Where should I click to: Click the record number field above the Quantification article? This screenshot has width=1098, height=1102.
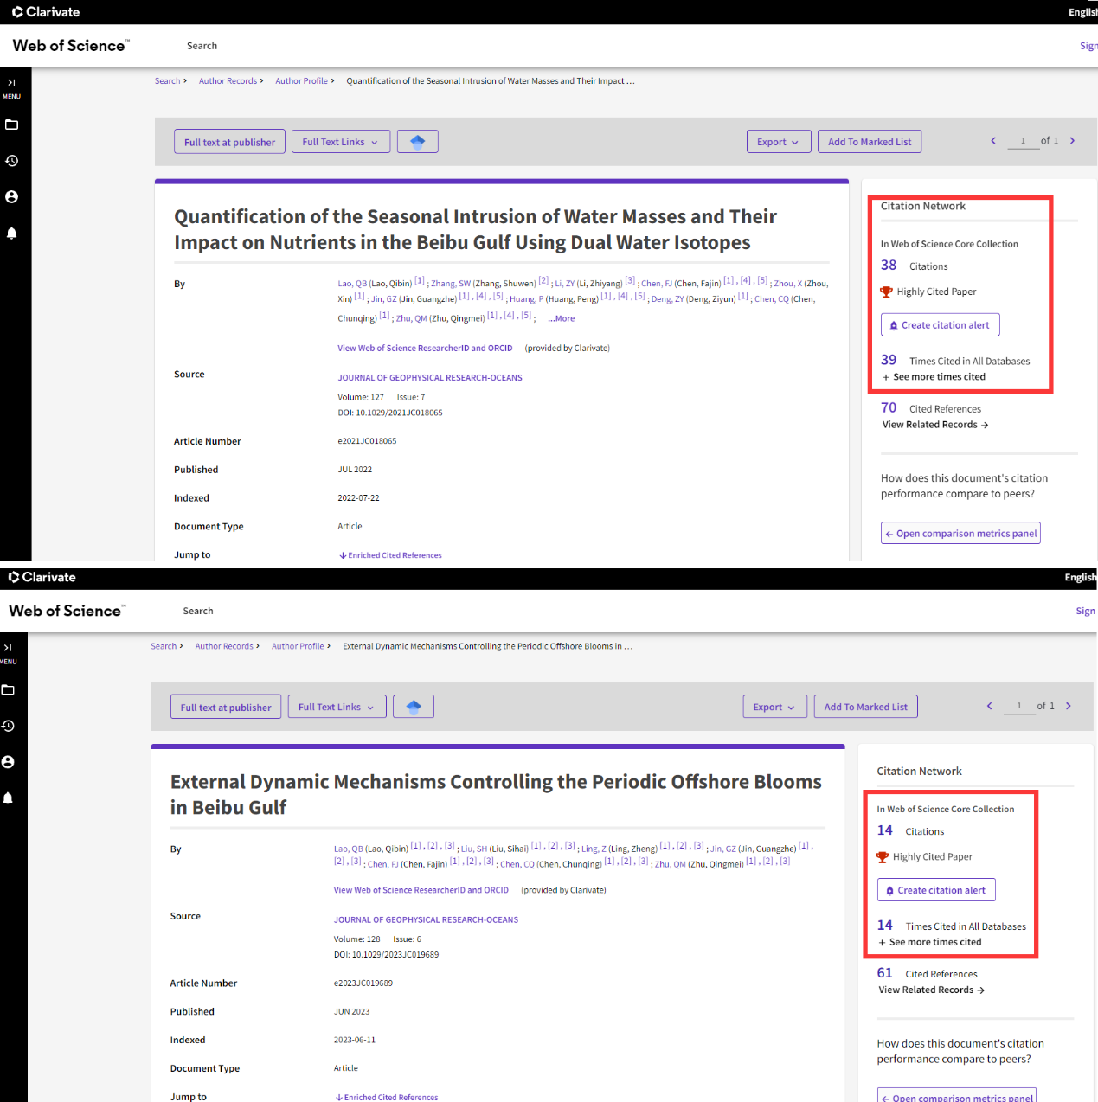pos(1023,141)
